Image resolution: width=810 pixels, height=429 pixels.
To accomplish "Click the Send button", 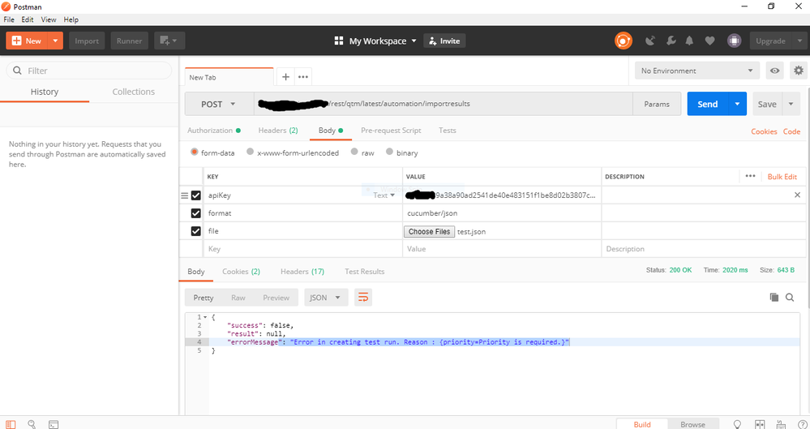I will coord(707,104).
